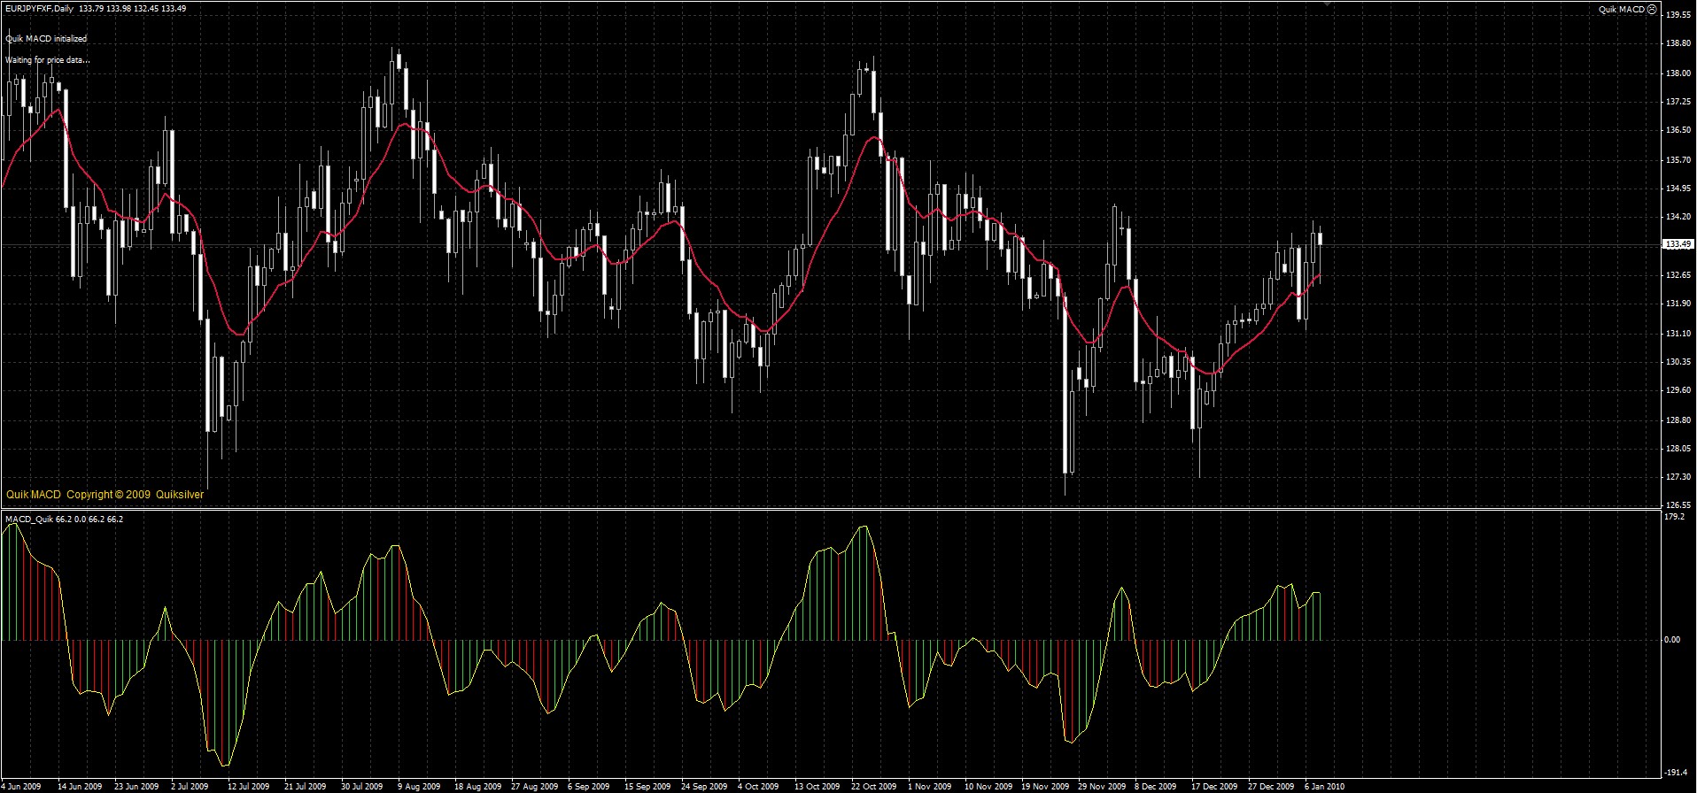Click the 6 Jan 2010 date label
1697x793 pixels.
1325,786
